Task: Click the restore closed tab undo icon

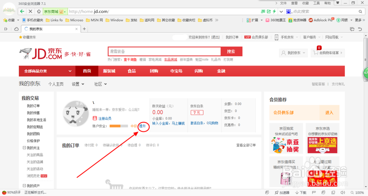Action: tap(360, 29)
